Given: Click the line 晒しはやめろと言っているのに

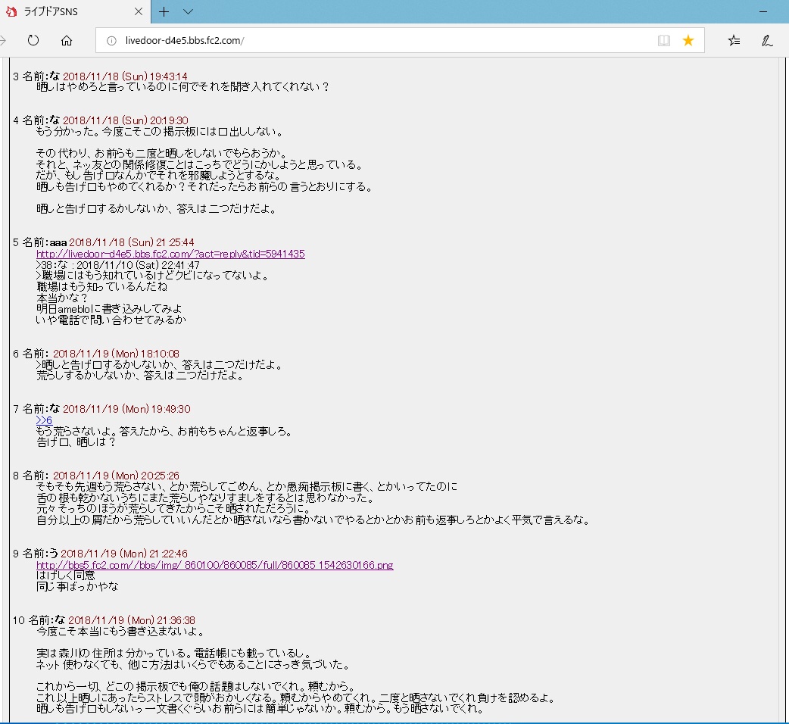Looking at the screenshot, I should 182,87.
